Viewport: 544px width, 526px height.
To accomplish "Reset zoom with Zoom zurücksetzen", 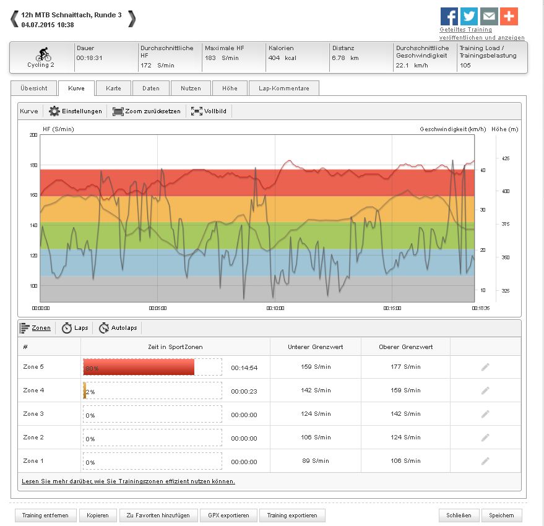I will pos(147,111).
